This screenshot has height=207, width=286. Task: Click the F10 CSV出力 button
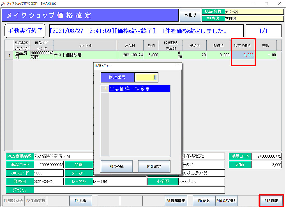[x=227, y=201]
